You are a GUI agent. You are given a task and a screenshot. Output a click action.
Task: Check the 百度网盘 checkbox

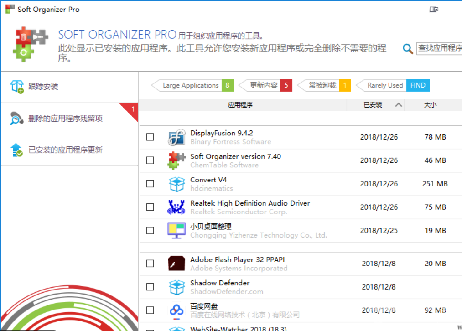(x=150, y=310)
